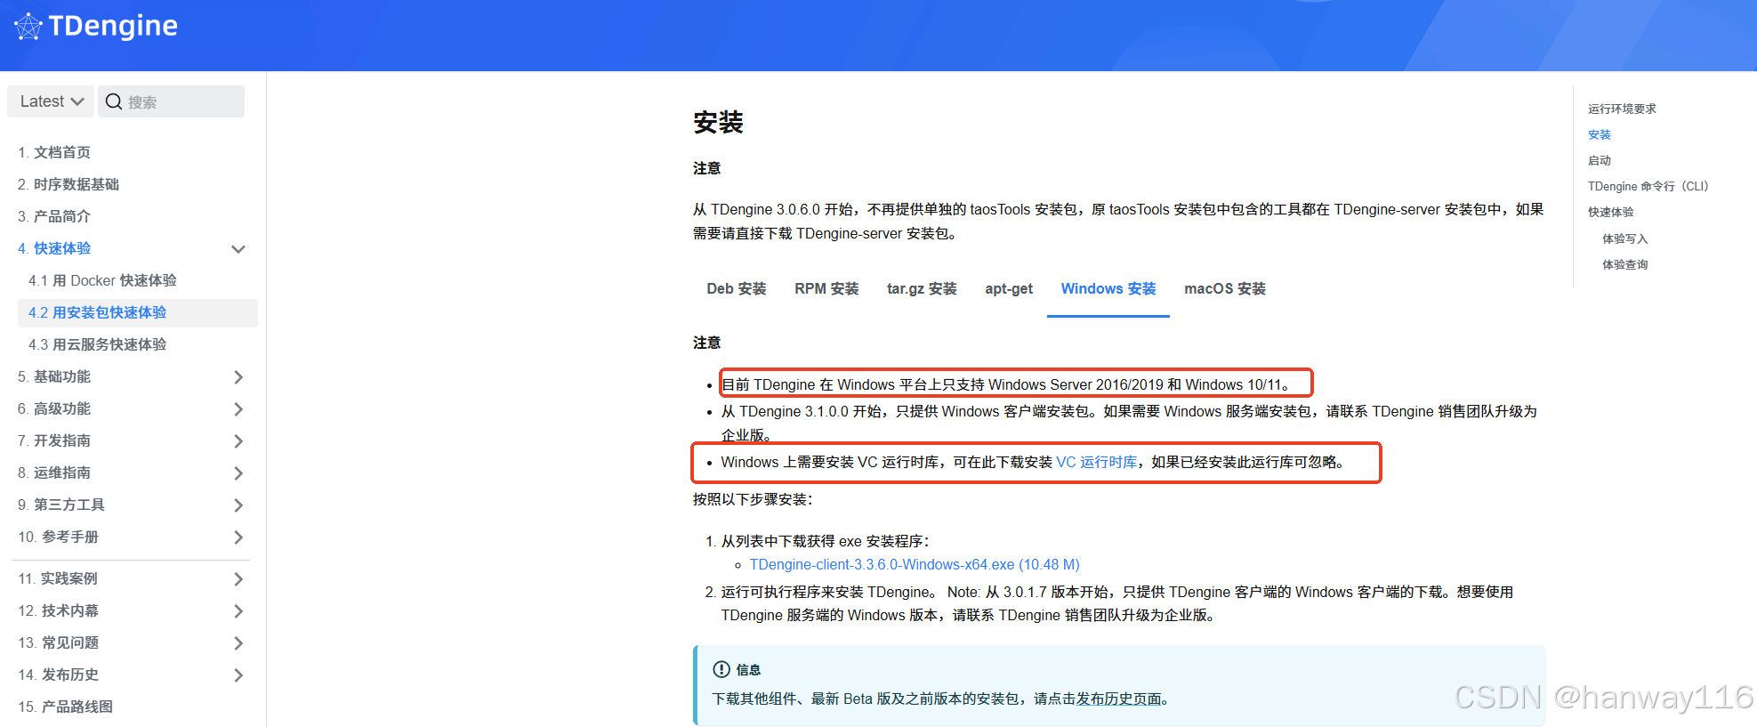Open the VC 运行时库 download link
This screenshot has height=727, width=1757.
[1096, 462]
